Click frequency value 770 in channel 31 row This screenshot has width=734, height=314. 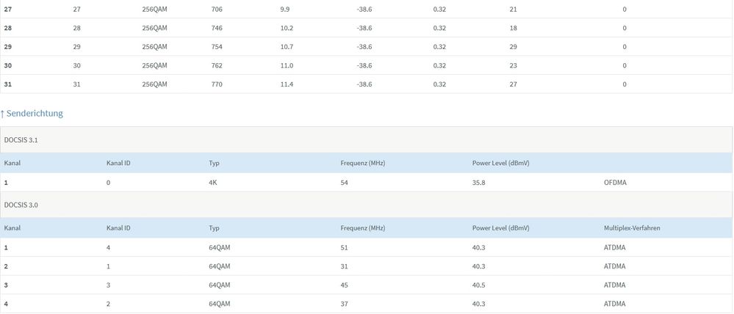click(x=217, y=84)
